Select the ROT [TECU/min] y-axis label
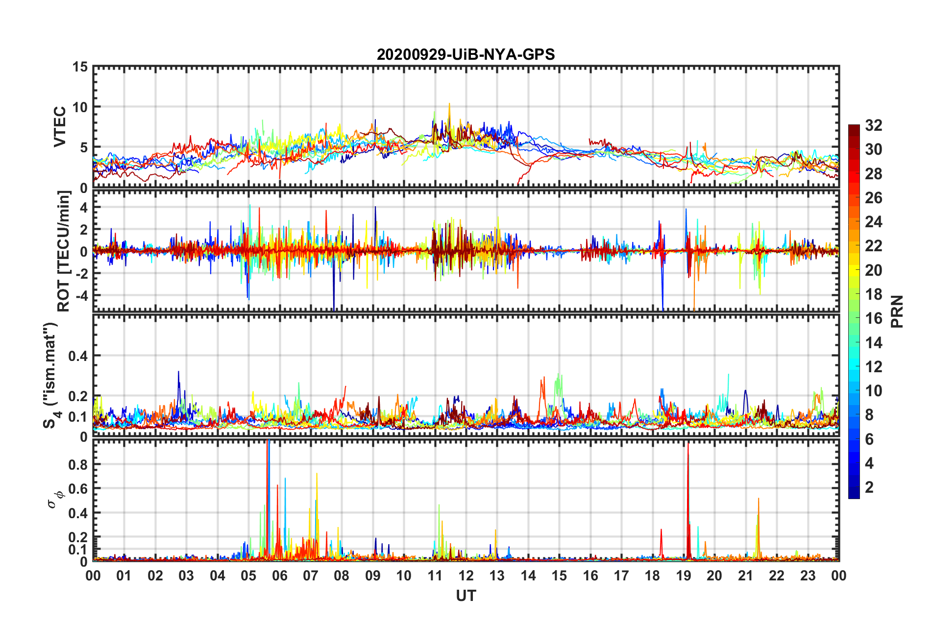The width and height of the screenshot is (932, 623). pyautogui.click(x=64, y=251)
